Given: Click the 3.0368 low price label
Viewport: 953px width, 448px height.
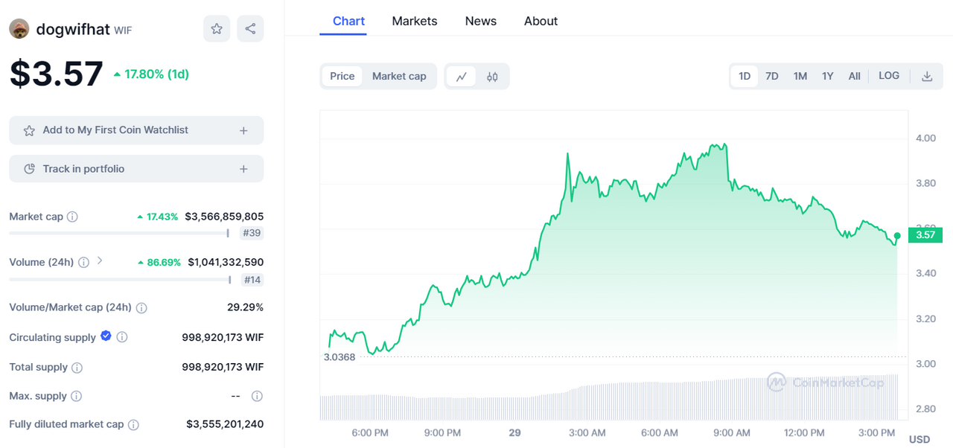Looking at the screenshot, I should click(x=340, y=357).
